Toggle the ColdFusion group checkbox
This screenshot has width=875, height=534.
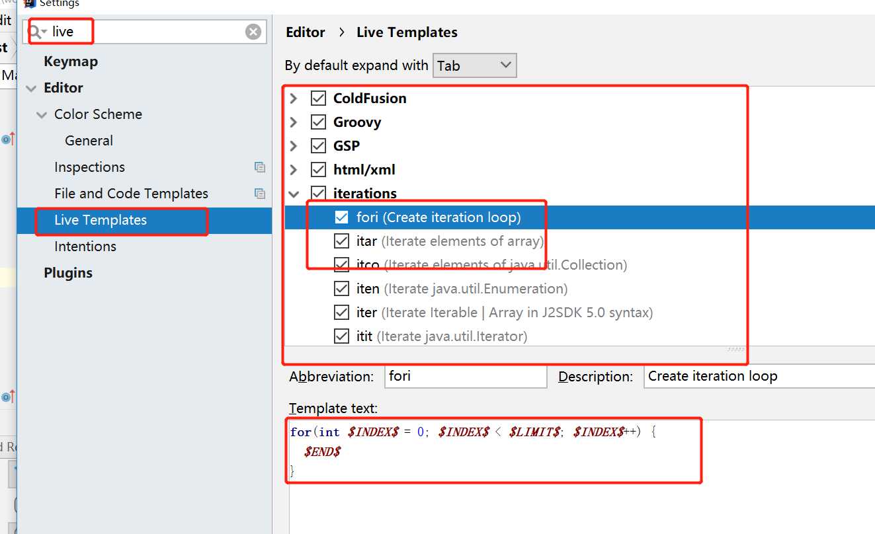[318, 98]
